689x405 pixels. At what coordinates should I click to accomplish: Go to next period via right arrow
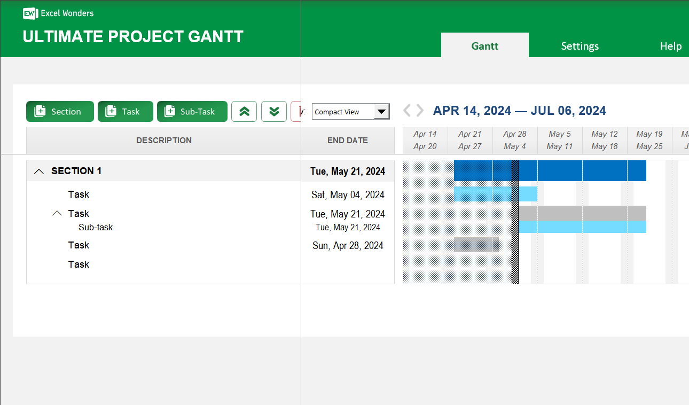[x=420, y=110]
